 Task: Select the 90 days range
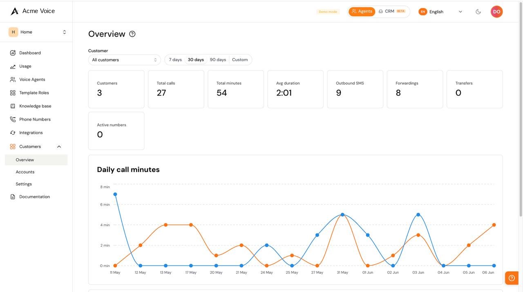[x=218, y=60]
